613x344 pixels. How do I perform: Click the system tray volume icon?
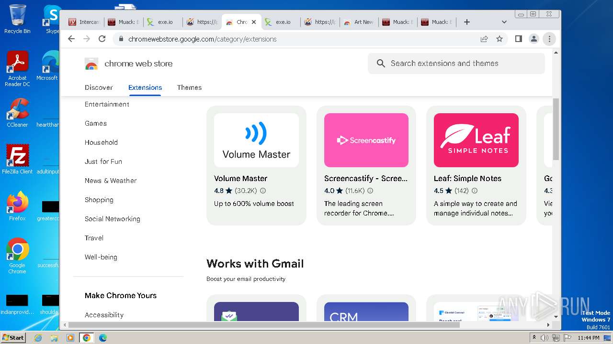tap(545, 338)
